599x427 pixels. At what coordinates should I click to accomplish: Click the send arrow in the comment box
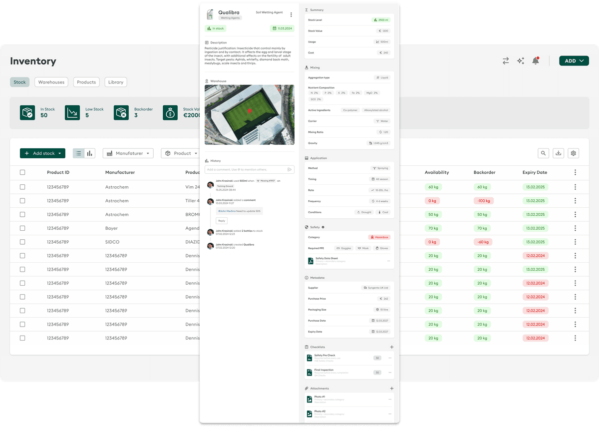coord(290,169)
